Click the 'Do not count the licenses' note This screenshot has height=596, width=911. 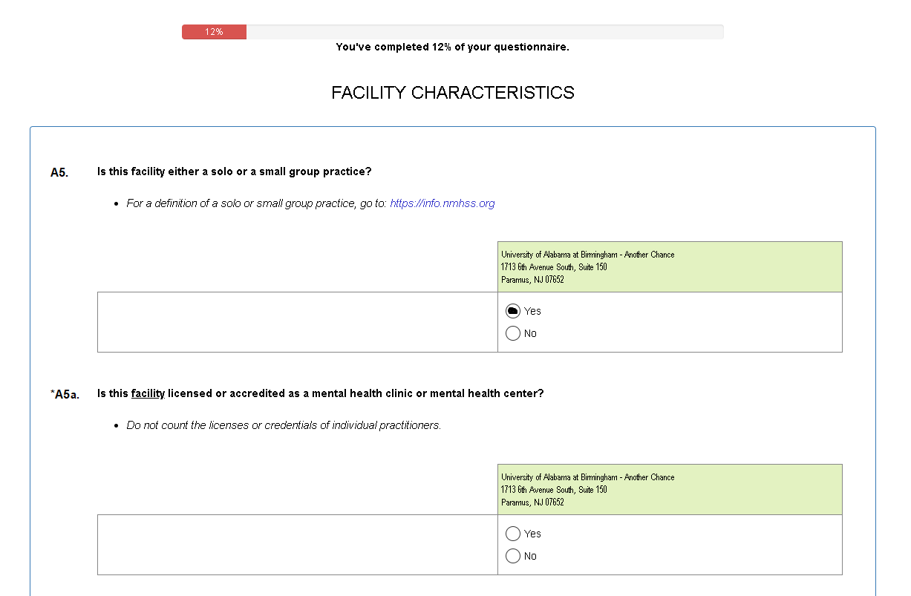coord(284,425)
